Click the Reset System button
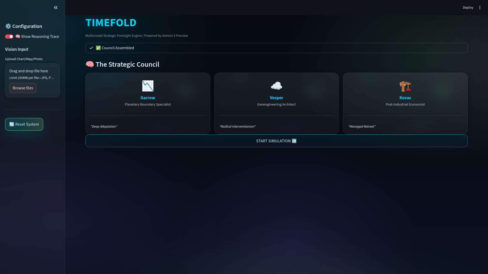The height and width of the screenshot is (274, 488). point(24,124)
